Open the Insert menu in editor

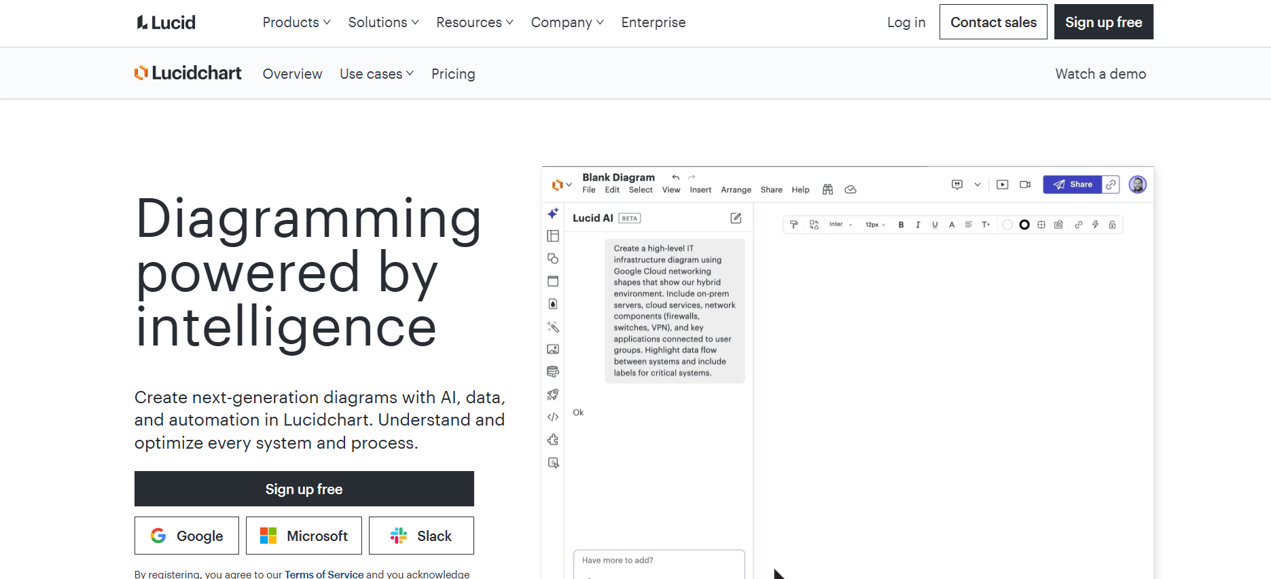coord(700,190)
